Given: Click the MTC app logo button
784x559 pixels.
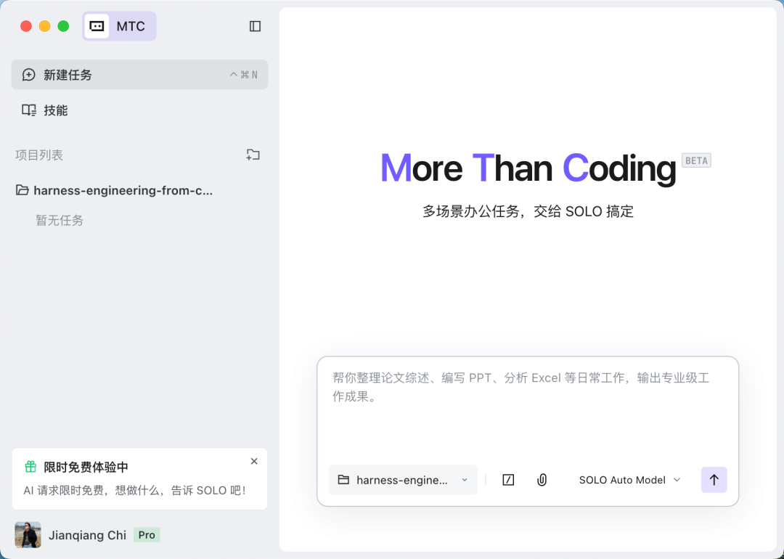Looking at the screenshot, I should 119,26.
